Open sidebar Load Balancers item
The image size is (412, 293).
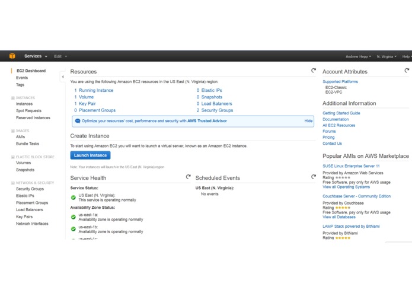[29, 210]
